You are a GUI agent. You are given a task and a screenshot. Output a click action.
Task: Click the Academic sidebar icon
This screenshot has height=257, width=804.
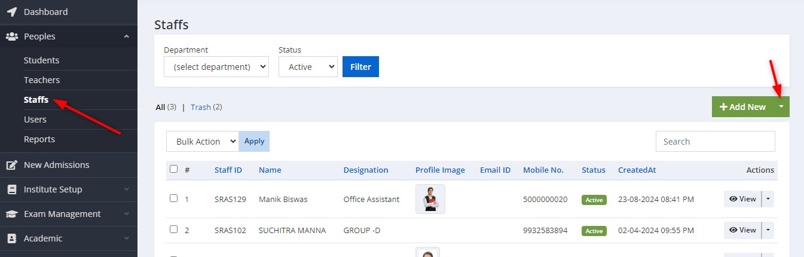[x=12, y=238]
